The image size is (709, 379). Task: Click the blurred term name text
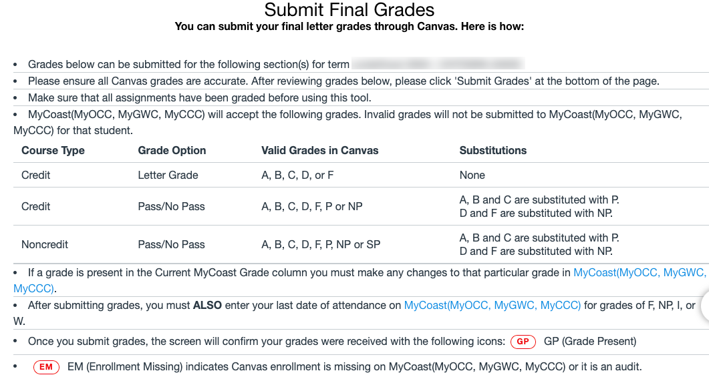point(437,64)
